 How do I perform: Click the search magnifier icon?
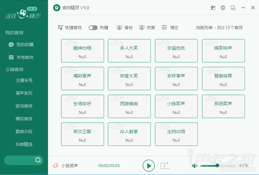(38, 160)
